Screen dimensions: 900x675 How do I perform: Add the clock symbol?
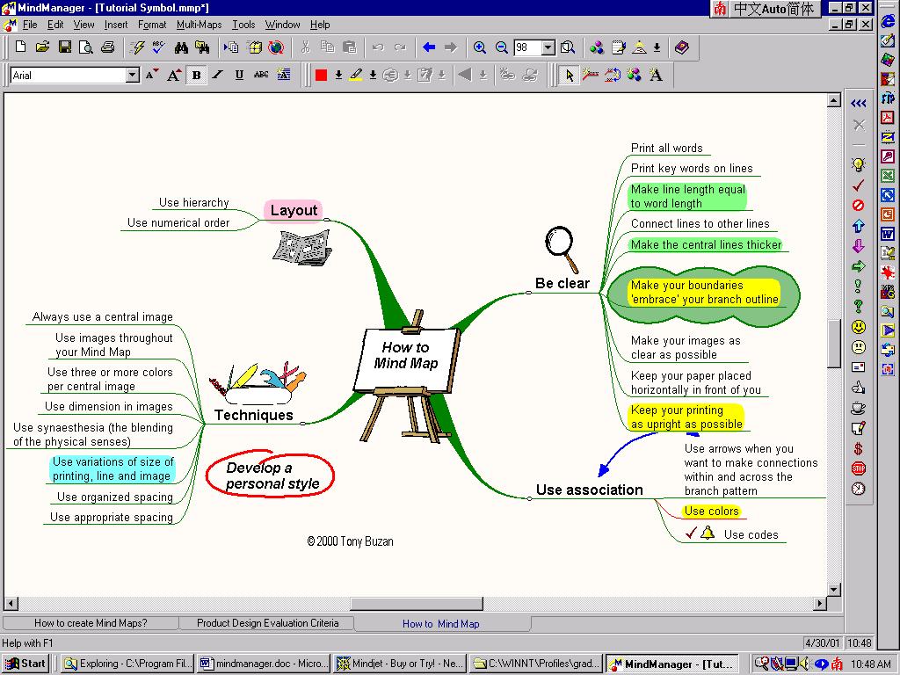(x=858, y=489)
